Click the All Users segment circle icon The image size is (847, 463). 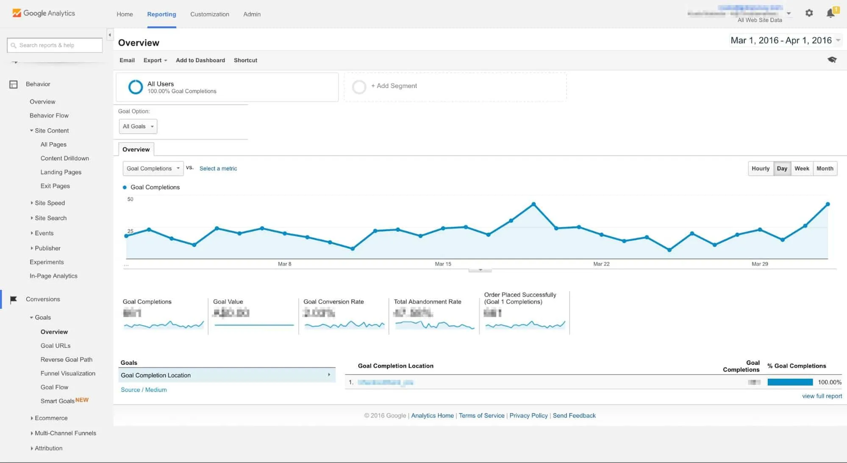pos(136,87)
